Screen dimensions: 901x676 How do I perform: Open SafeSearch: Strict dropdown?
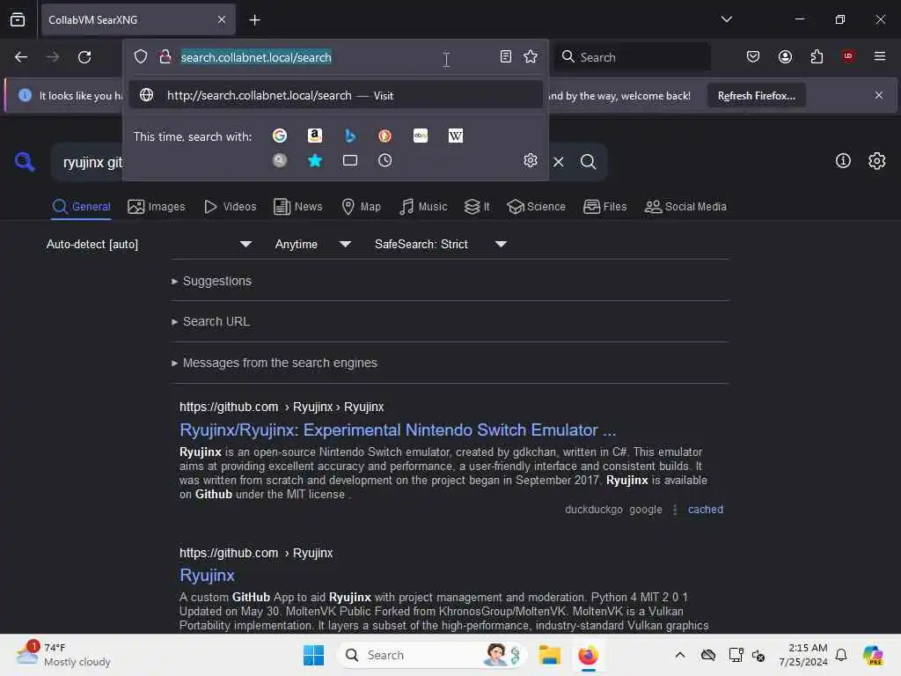point(441,245)
